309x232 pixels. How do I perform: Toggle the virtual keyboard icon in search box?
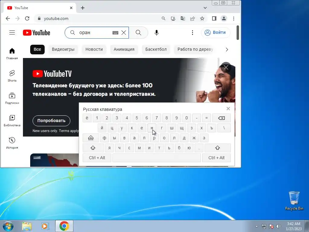click(x=115, y=33)
